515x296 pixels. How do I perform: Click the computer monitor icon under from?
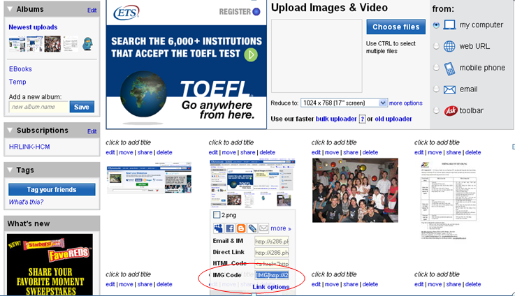[x=449, y=25]
